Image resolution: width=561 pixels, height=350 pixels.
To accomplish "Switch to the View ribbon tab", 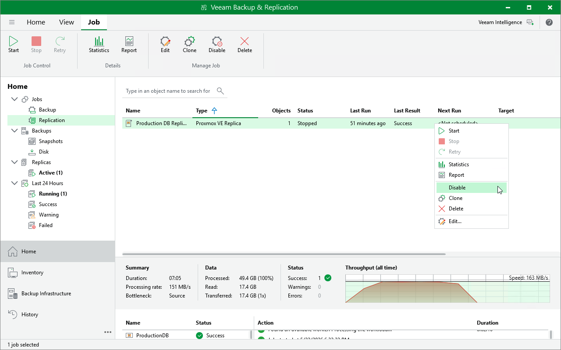I will click(x=67, y=22).
